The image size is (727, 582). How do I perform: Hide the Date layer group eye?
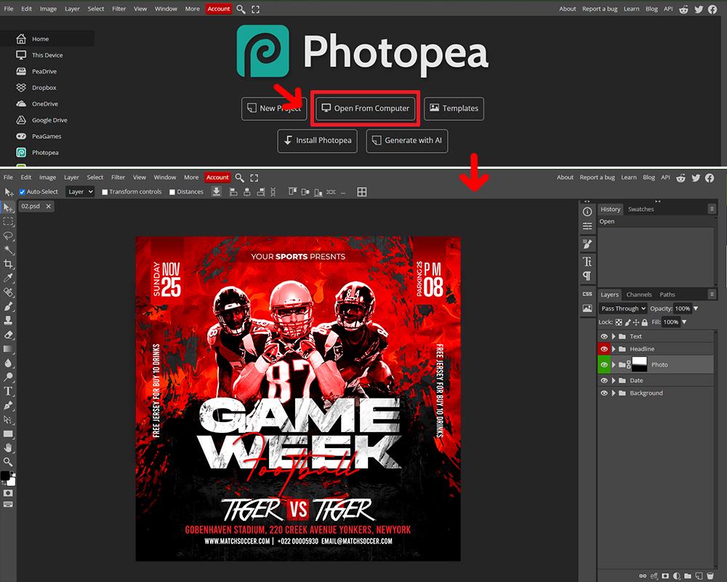(603, 380)
